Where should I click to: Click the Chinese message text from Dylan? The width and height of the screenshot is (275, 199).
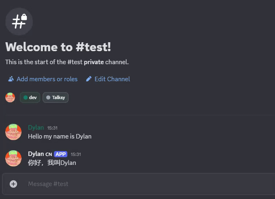pyautogui.click(x=52, y=163)
